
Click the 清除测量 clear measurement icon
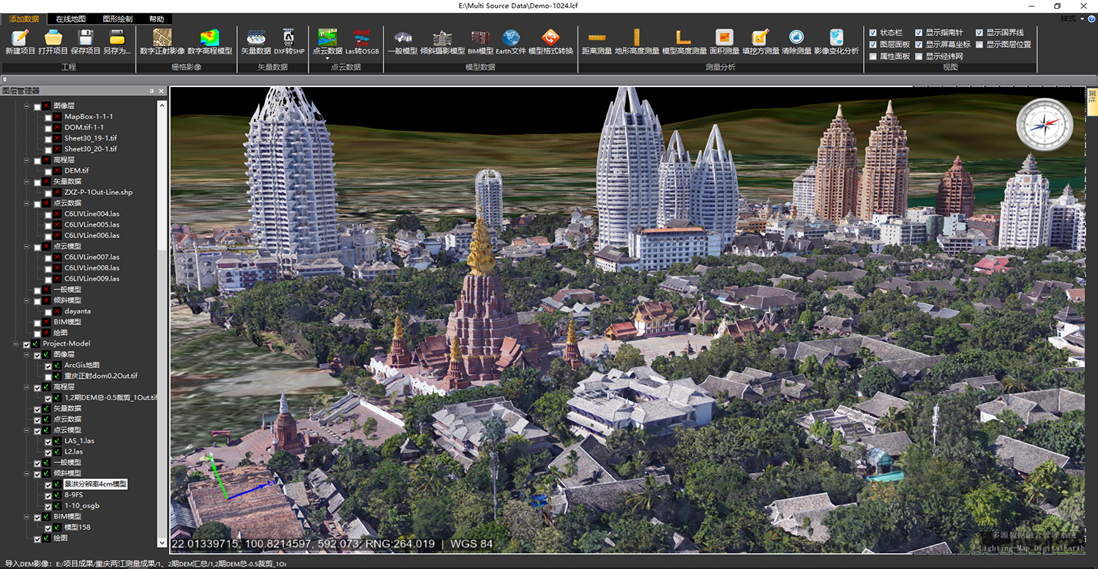tap(796, 37)
